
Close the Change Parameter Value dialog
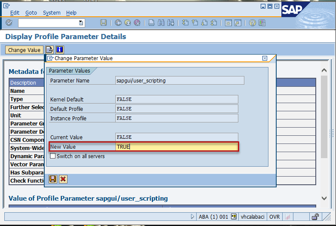click(x=265, y=58)
